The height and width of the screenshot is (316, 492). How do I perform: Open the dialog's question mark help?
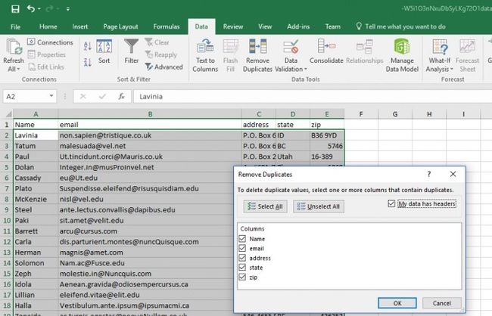(x=429, y=174)
